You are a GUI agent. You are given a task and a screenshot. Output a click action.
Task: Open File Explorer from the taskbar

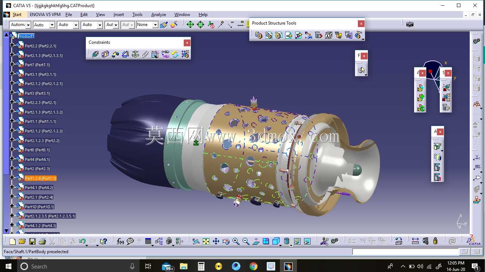click(x=184, y=266)
